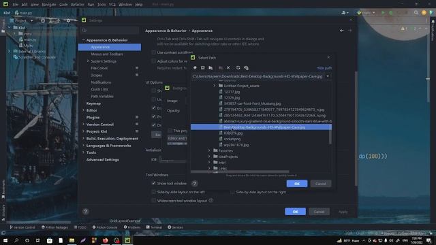Click Firefox icon on the taskbar

(x=105, y=240)
